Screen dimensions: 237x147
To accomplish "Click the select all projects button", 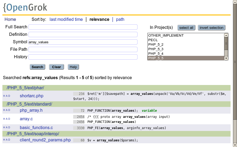I will tap(186, 28).
